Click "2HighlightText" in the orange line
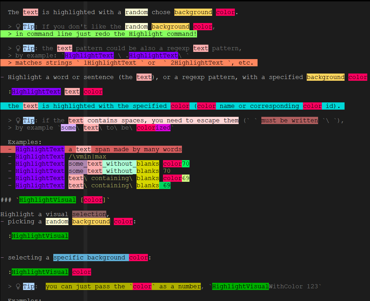 click(x=197, y=63)
